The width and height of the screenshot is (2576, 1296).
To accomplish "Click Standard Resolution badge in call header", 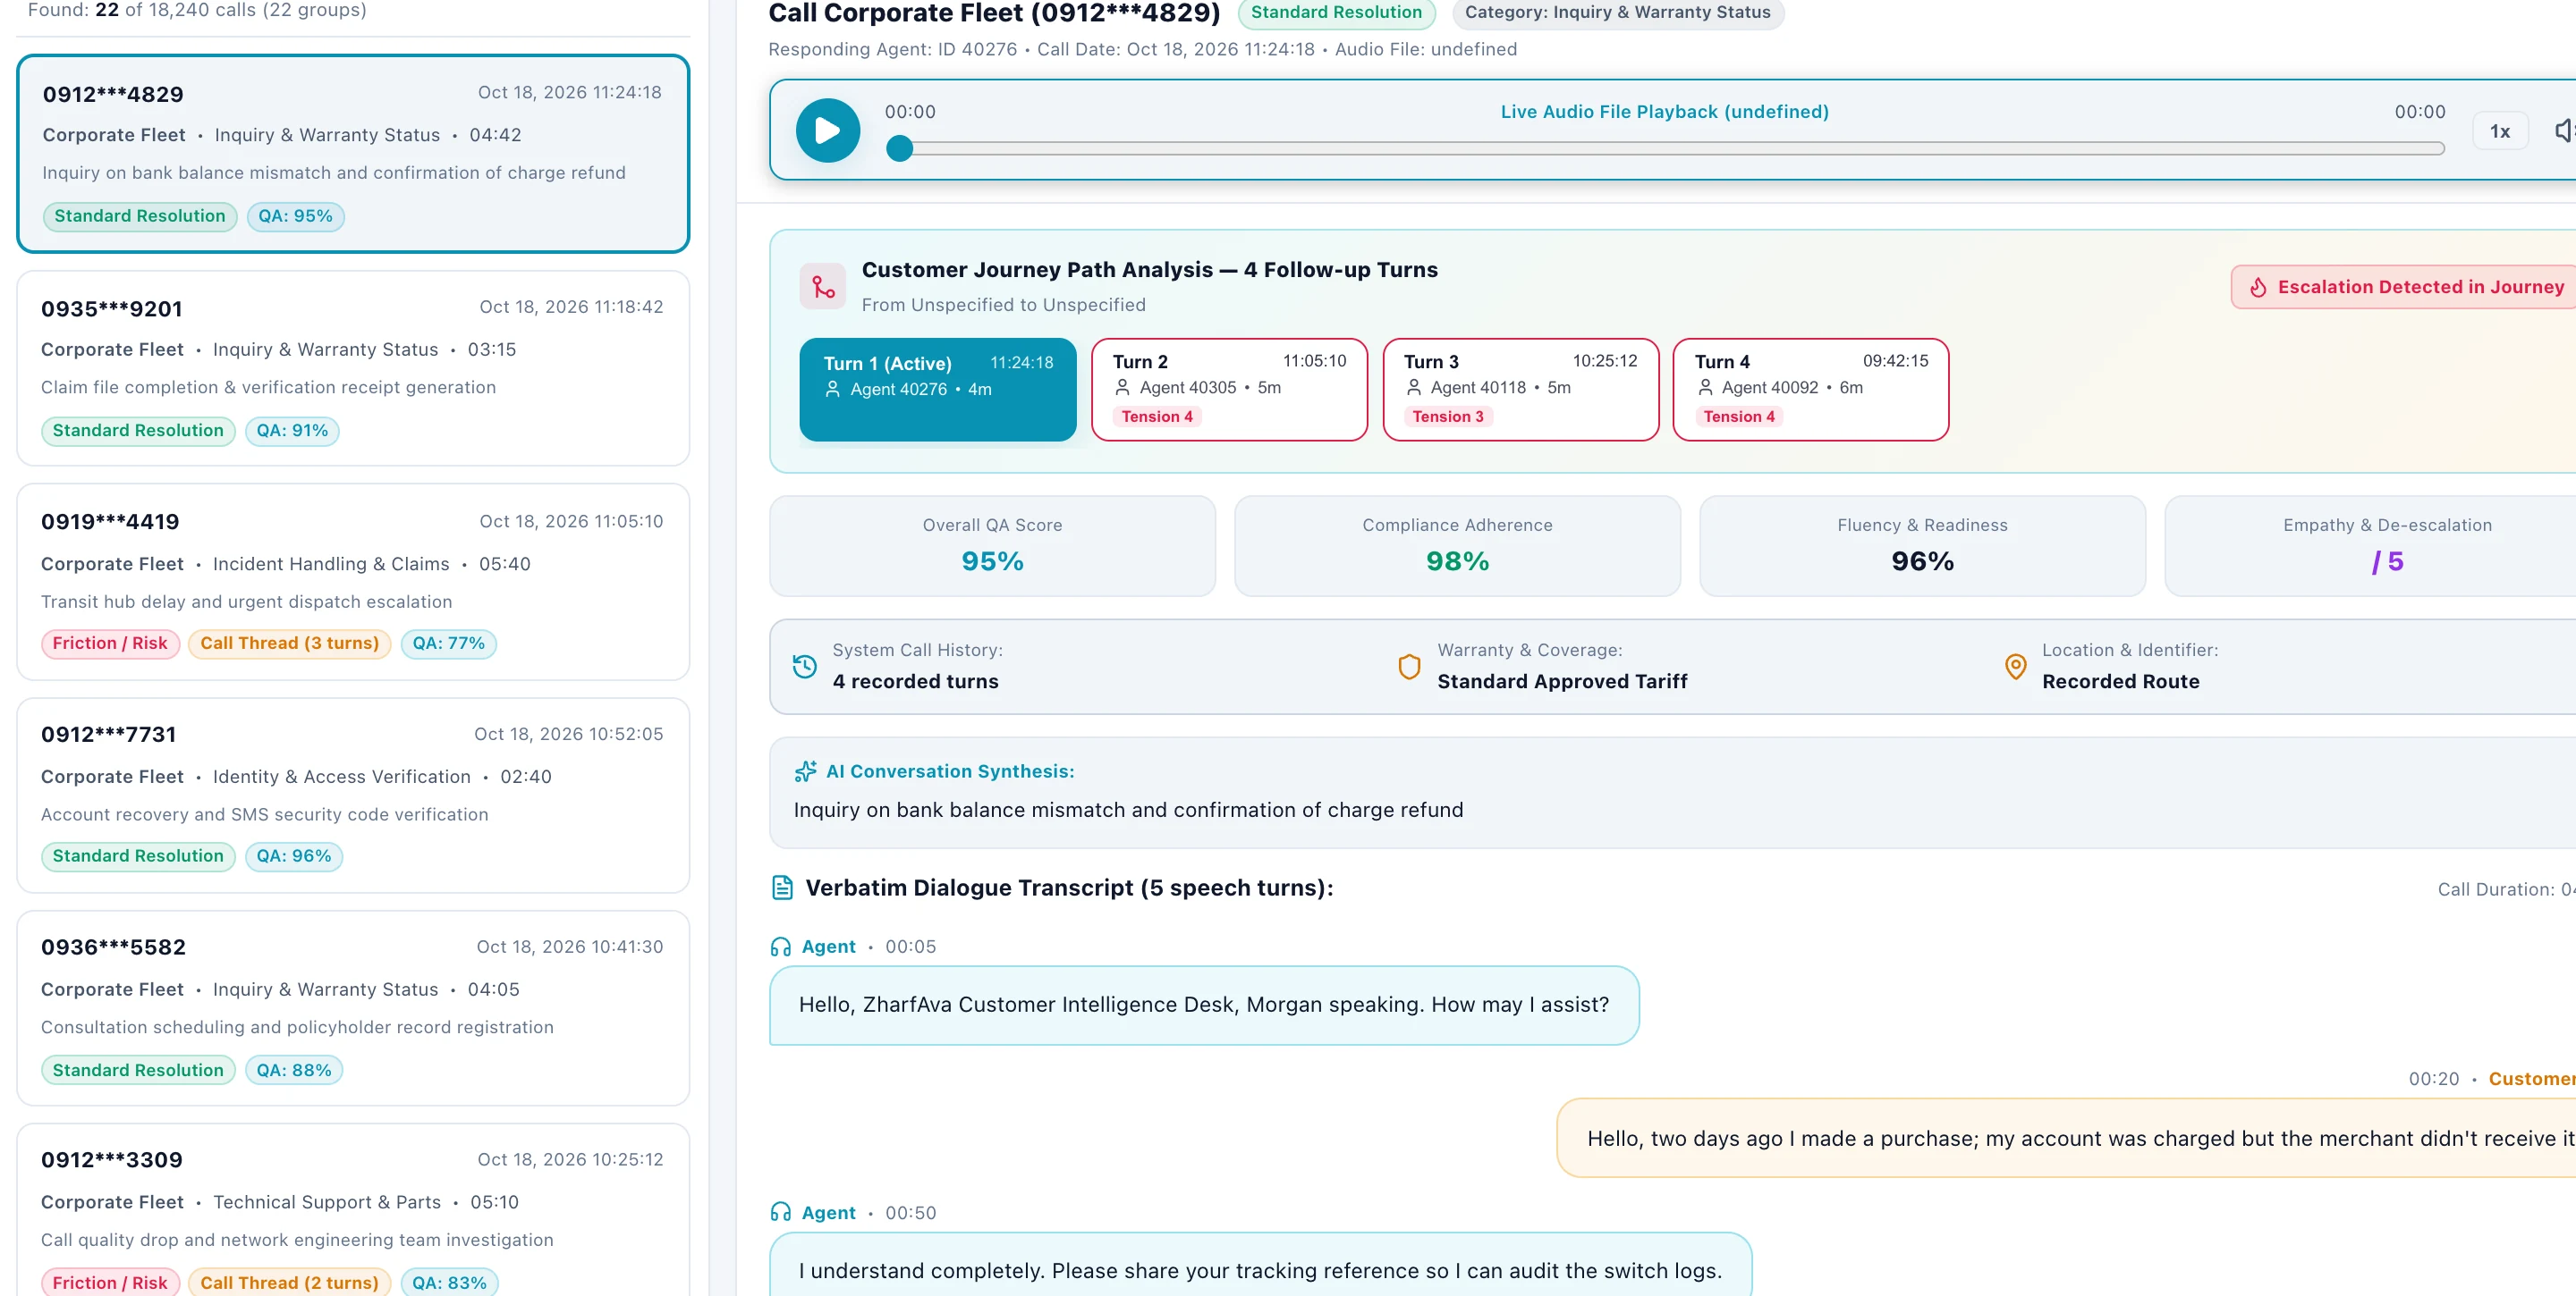I will pos(1336,13).
